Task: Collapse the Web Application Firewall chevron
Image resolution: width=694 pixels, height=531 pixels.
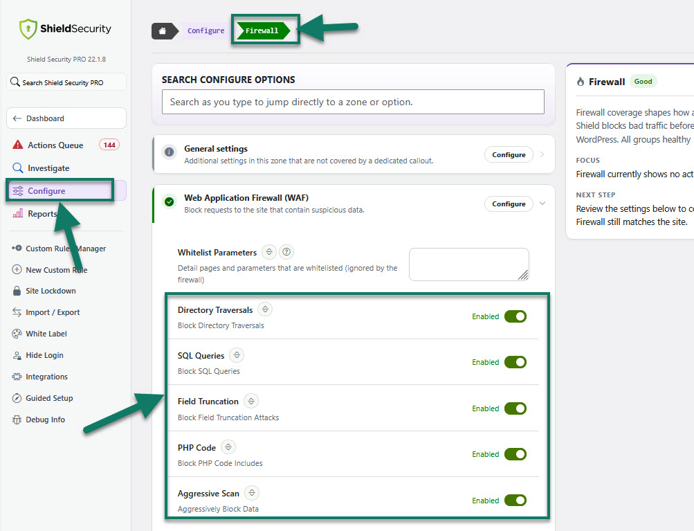Action: coord(542,204)
